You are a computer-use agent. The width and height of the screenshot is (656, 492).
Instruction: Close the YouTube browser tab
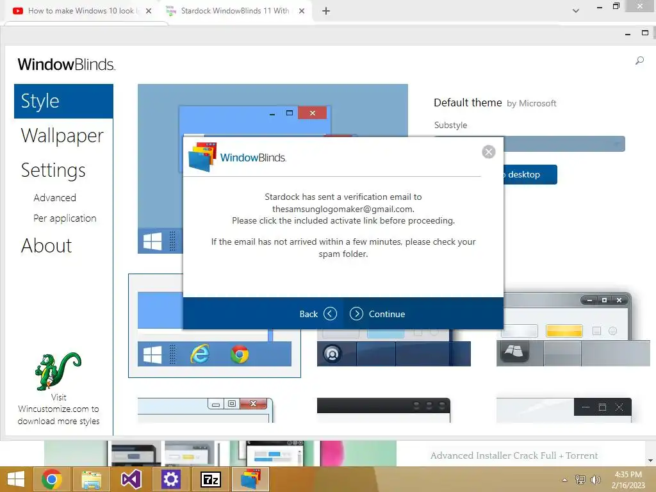149,12
